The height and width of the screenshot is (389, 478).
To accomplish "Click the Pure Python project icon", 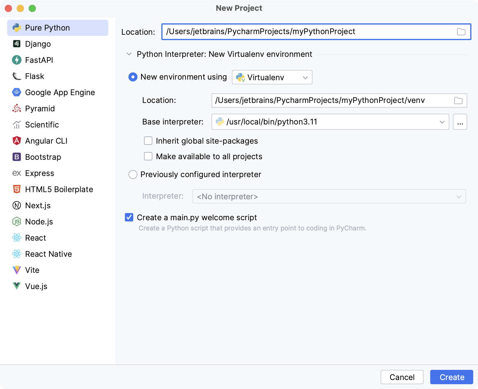I will (17, 28).
